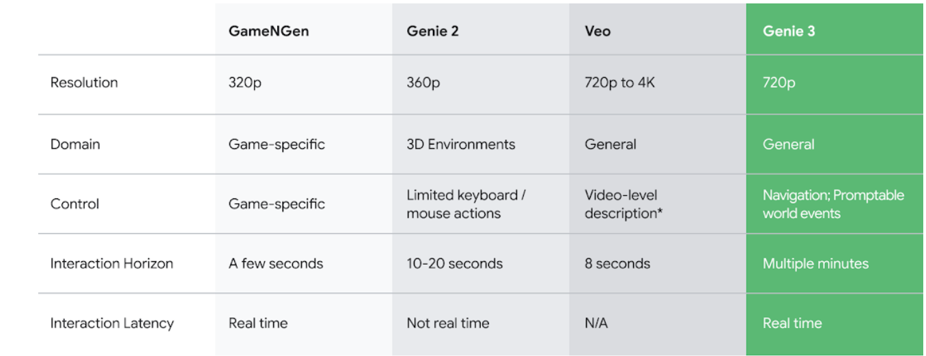Click the 320p resolution cell
Viewport: 926px width, 356px height.
(x=247, y=83)
